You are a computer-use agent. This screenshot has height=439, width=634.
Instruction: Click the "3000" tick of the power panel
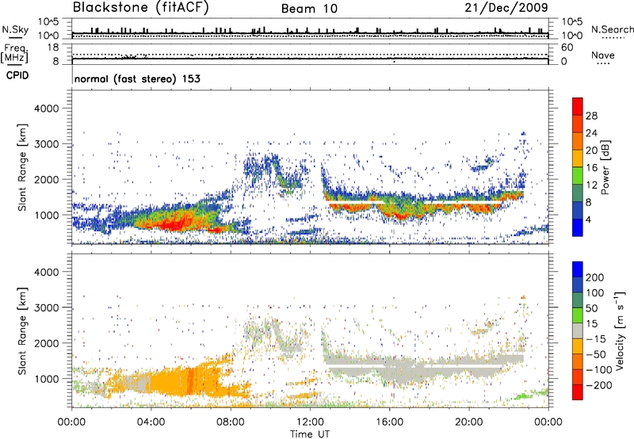46,144
